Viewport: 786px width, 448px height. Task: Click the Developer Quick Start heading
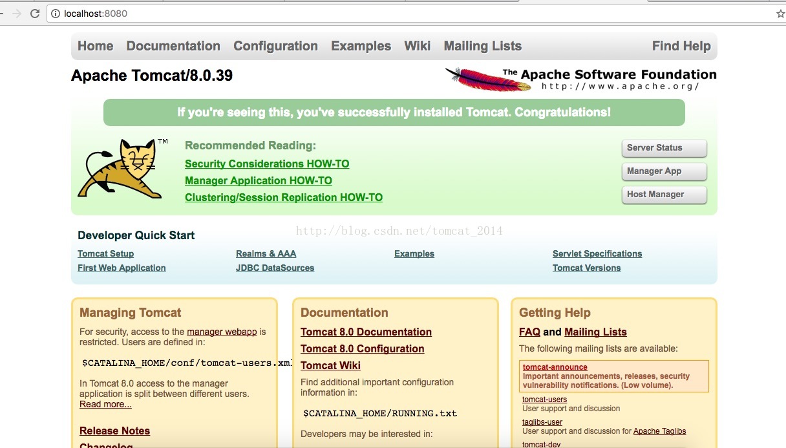tap(136, 236)
